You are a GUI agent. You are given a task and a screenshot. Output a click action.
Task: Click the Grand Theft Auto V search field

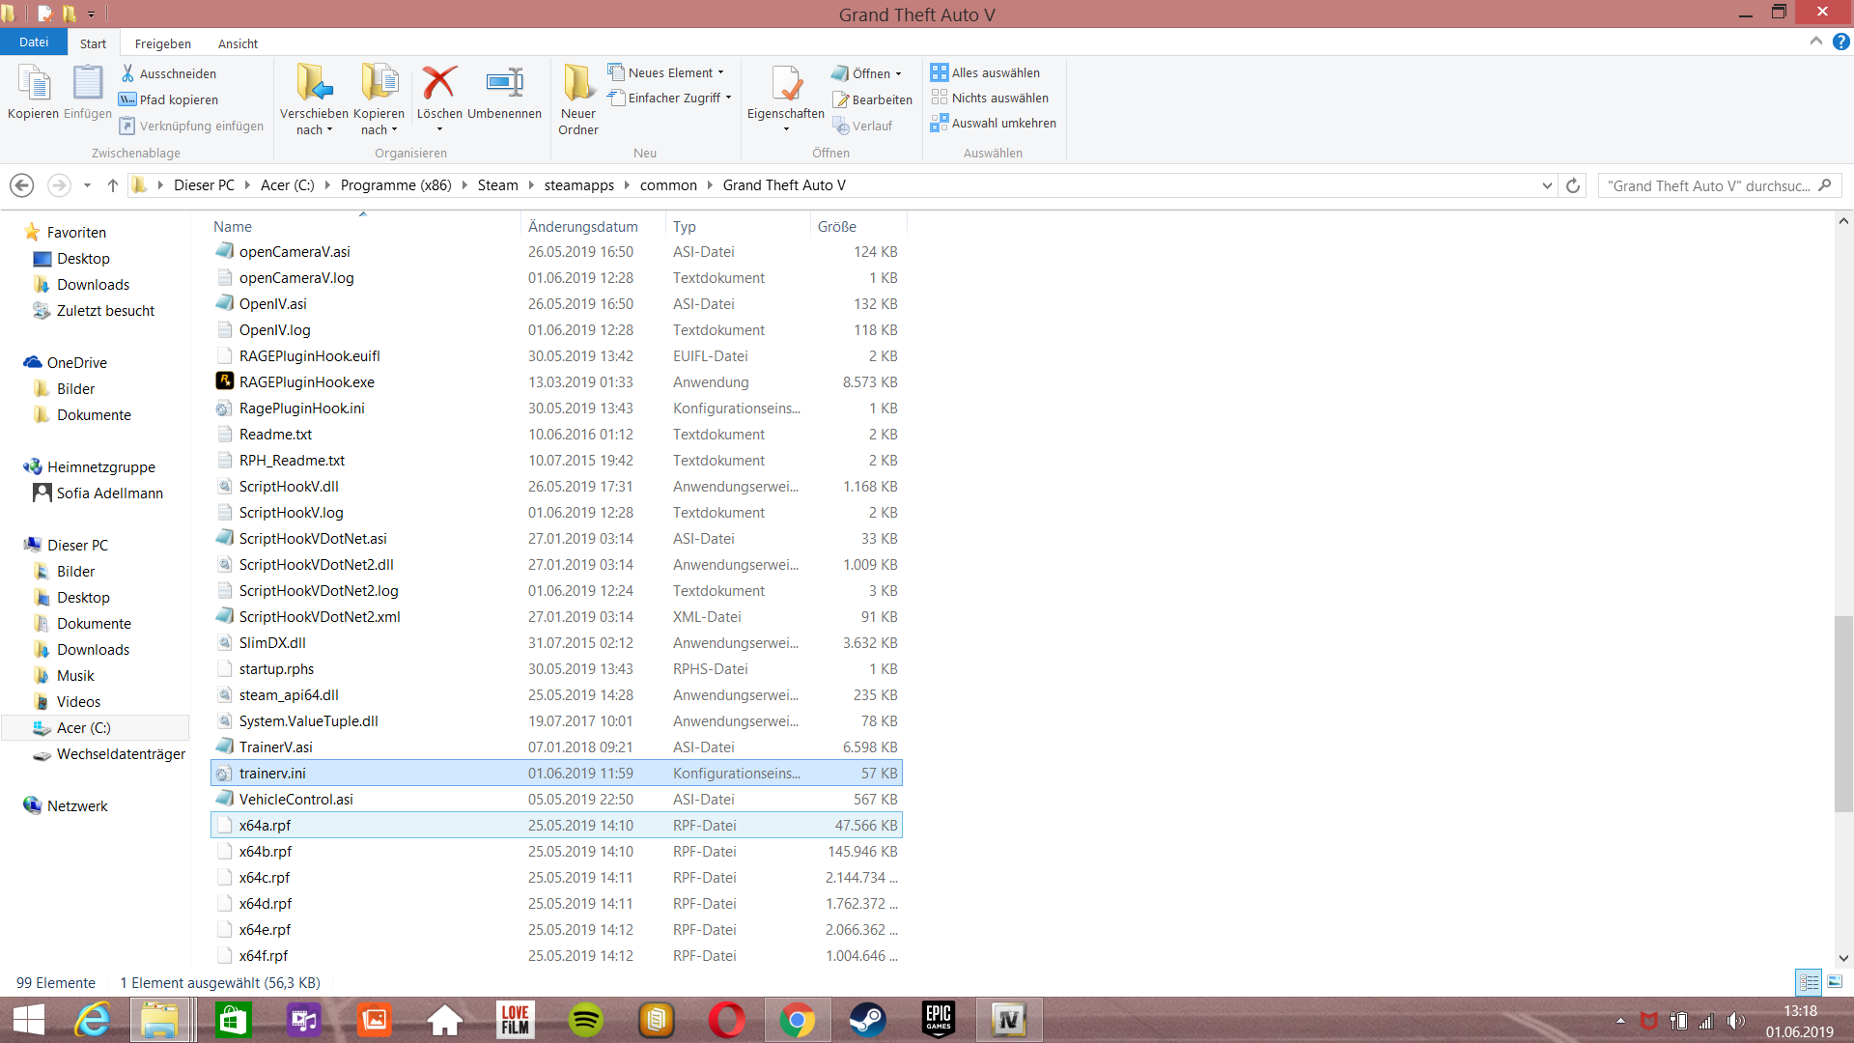click(x=1709, y=185)
